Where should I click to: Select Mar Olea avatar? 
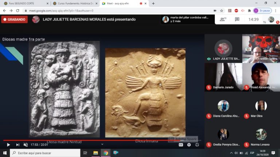point(261,106)
